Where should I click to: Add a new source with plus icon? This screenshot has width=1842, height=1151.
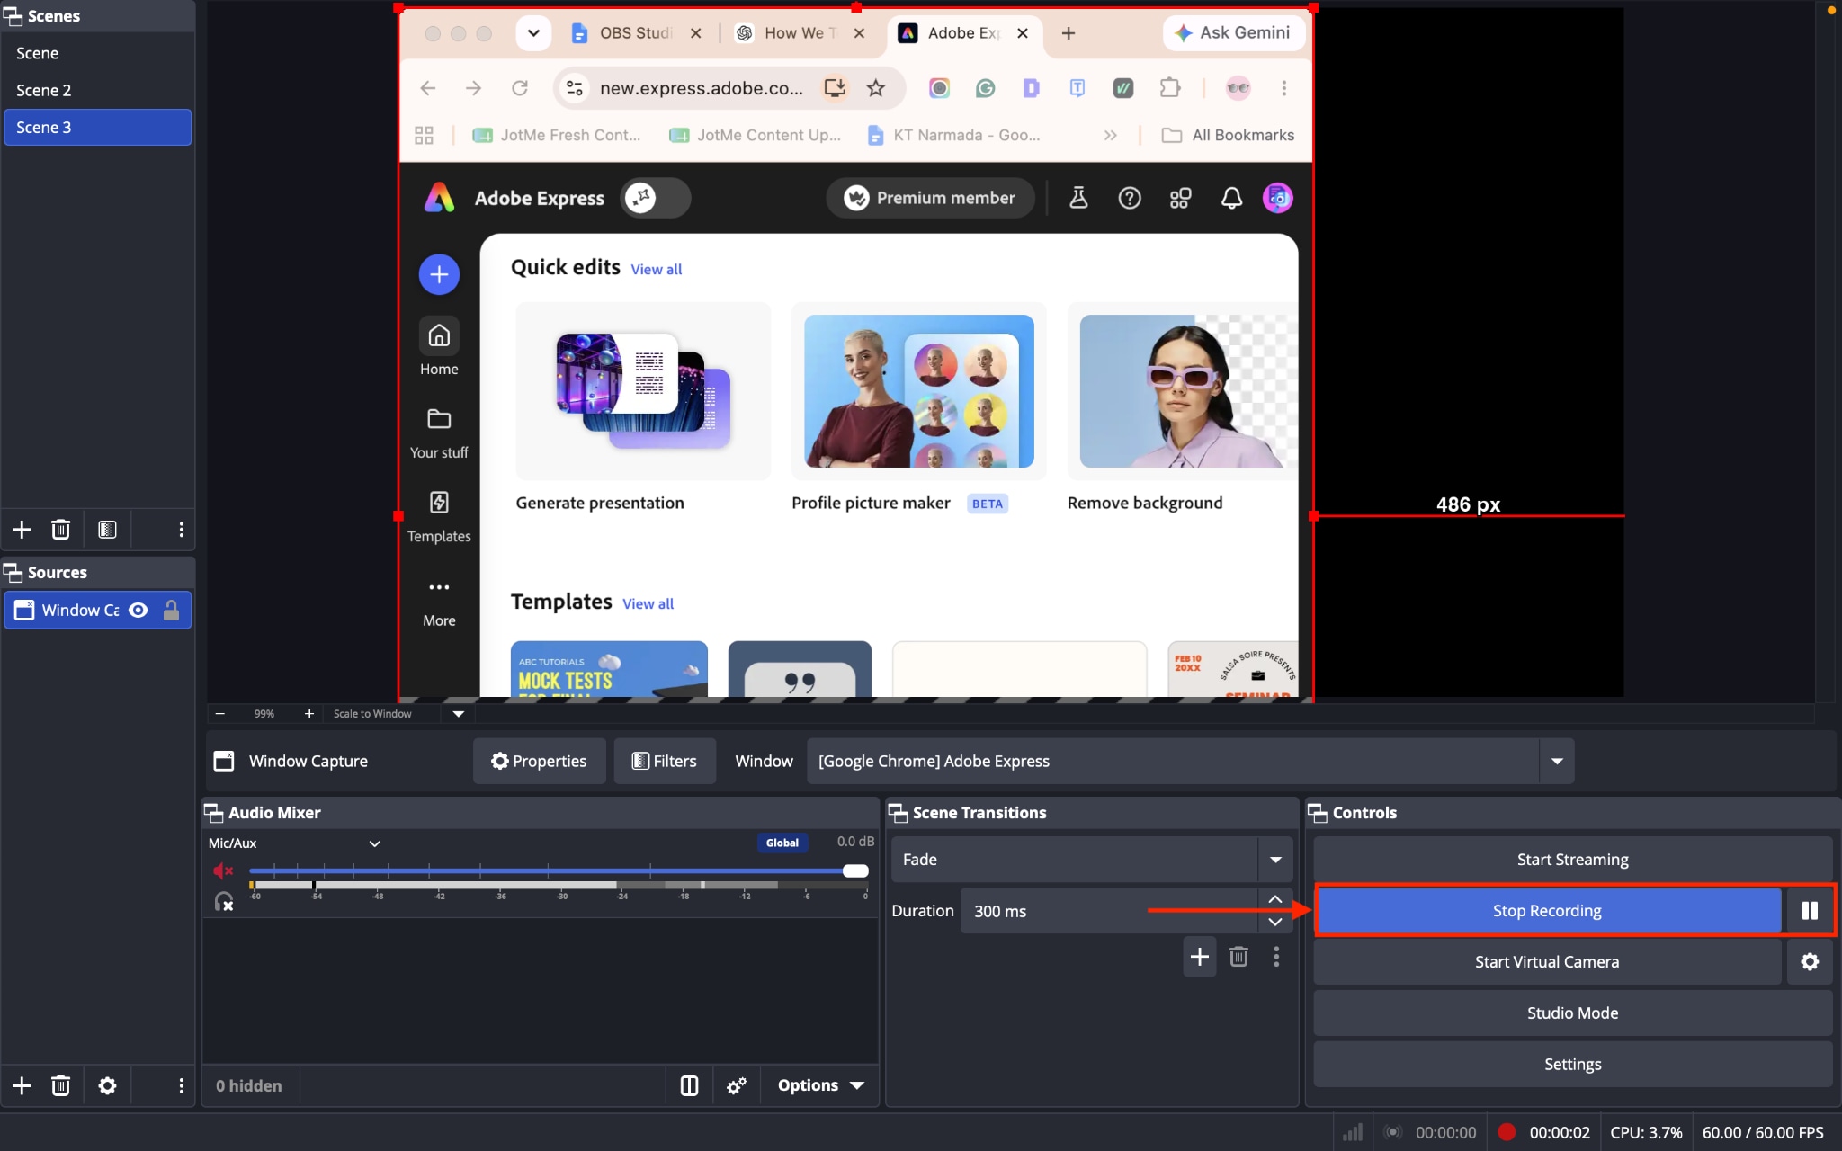(x=22, y=1085)
